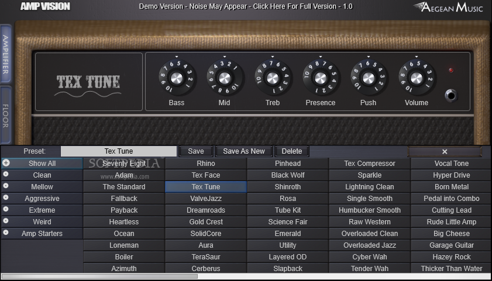Choose the Shinroth preset
This screenshot has width=492, height=281.
coord(288,187)
